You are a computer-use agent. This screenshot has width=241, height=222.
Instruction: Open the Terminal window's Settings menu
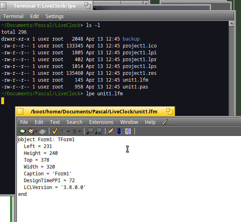[54, 16]
